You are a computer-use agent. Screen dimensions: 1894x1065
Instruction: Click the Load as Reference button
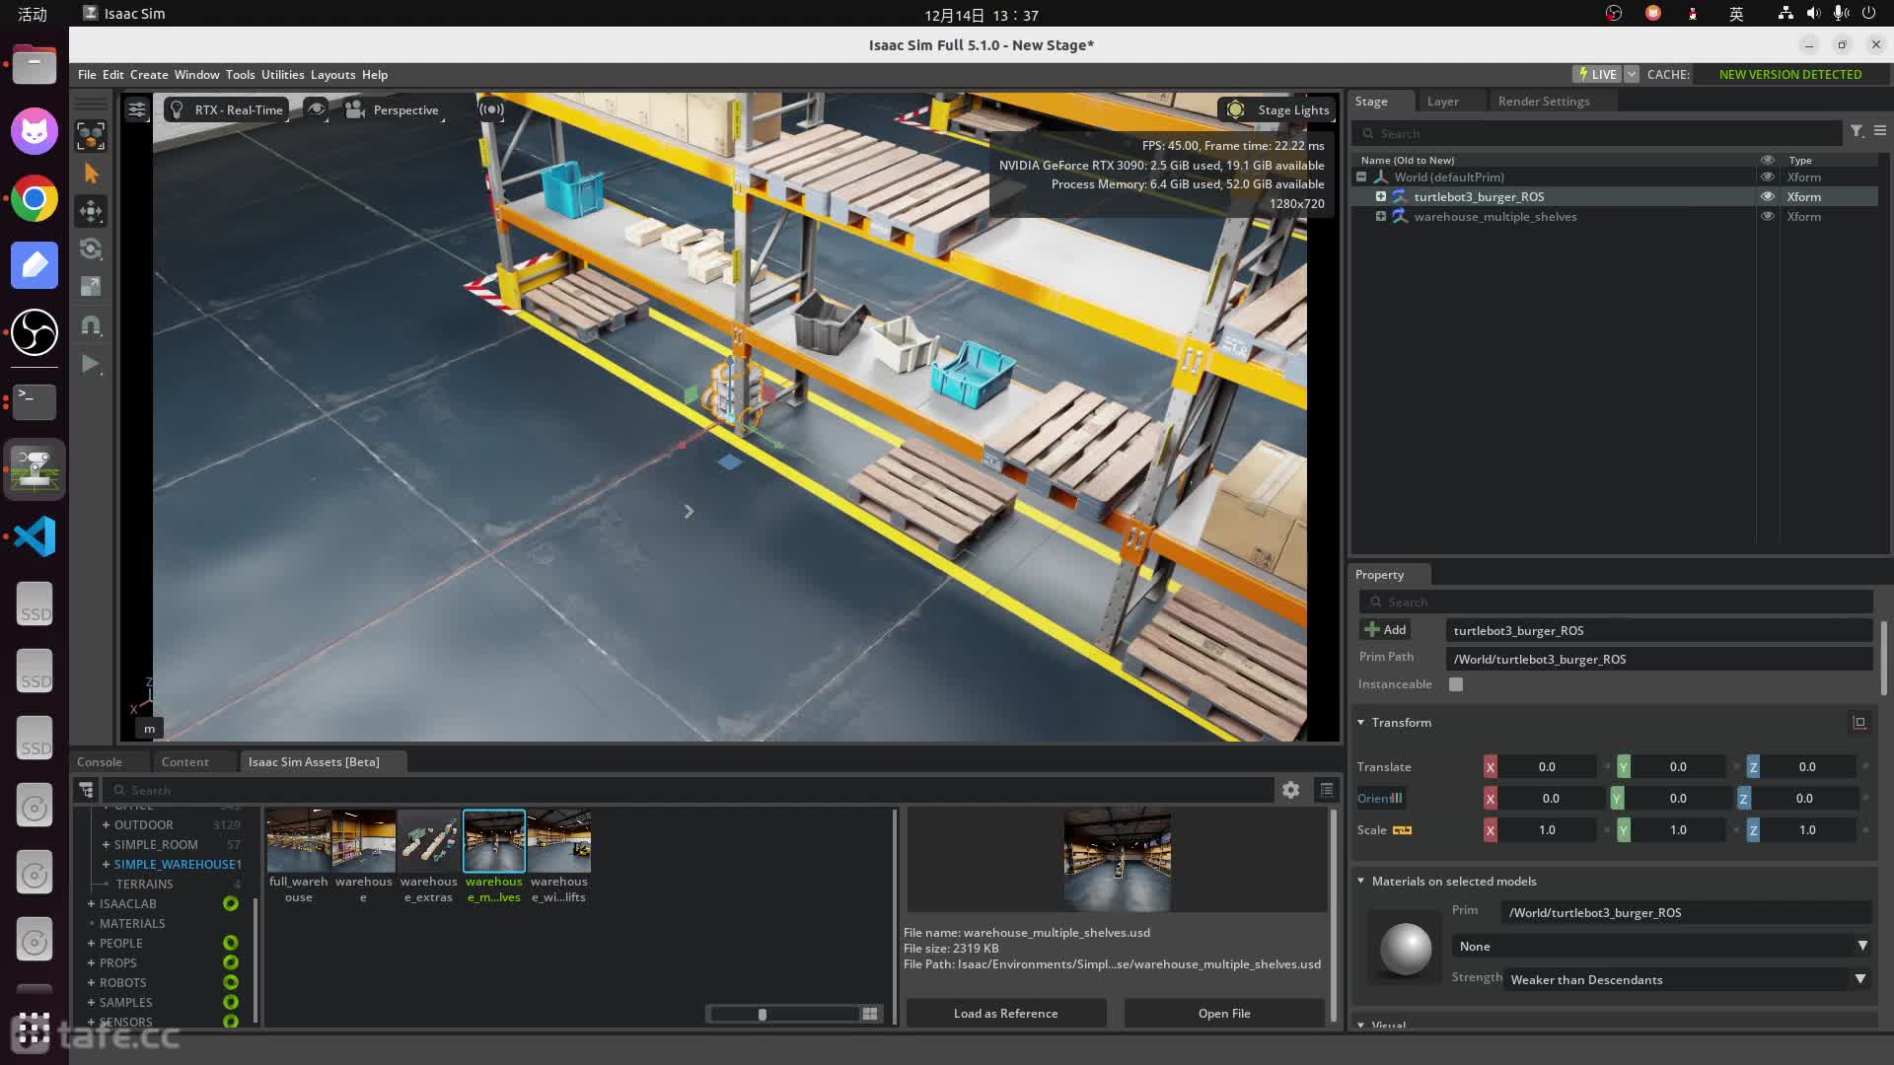click(1005, 1013)
